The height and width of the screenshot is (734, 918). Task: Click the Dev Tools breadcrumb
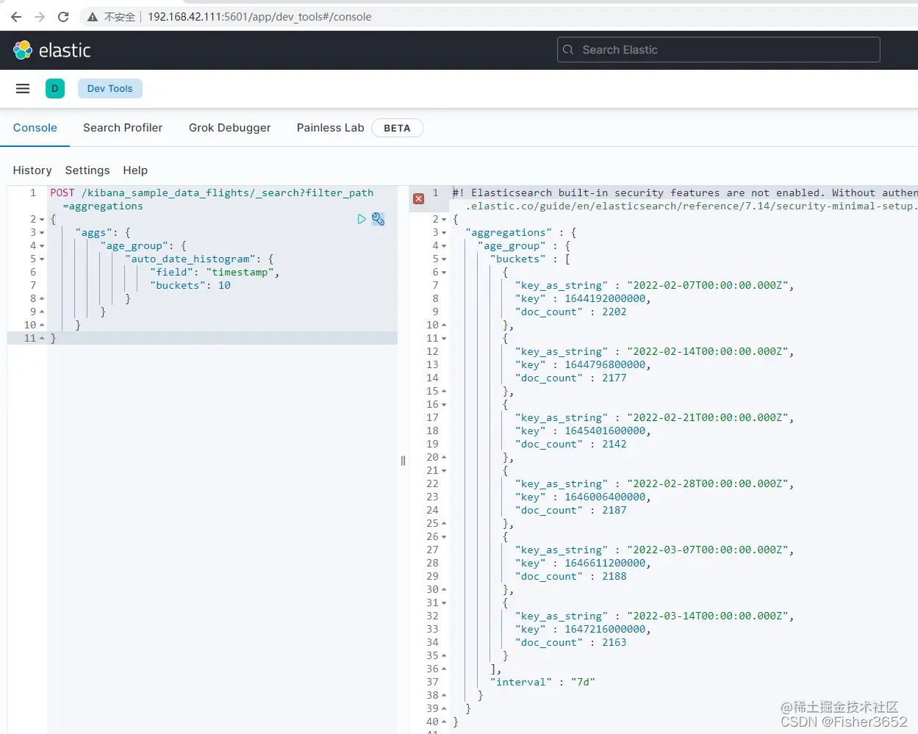click(x=110, y=88)
